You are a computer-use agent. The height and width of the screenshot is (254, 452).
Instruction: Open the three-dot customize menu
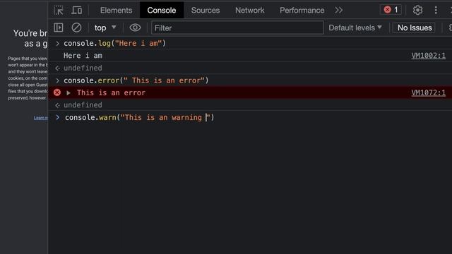[436, 11]
